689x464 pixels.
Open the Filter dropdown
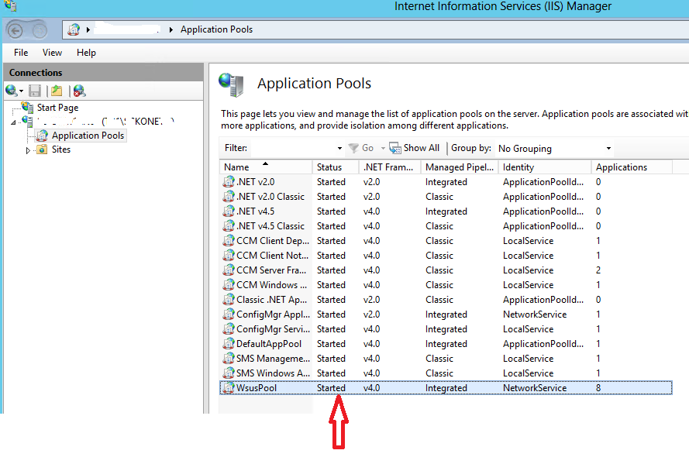click(339, 147)
